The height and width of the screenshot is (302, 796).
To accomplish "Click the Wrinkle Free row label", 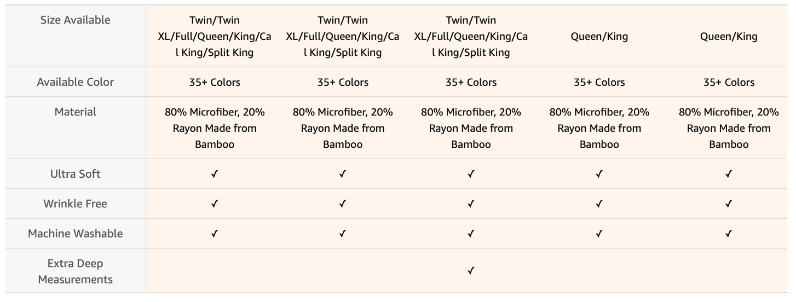I will (x=76, y=204).
